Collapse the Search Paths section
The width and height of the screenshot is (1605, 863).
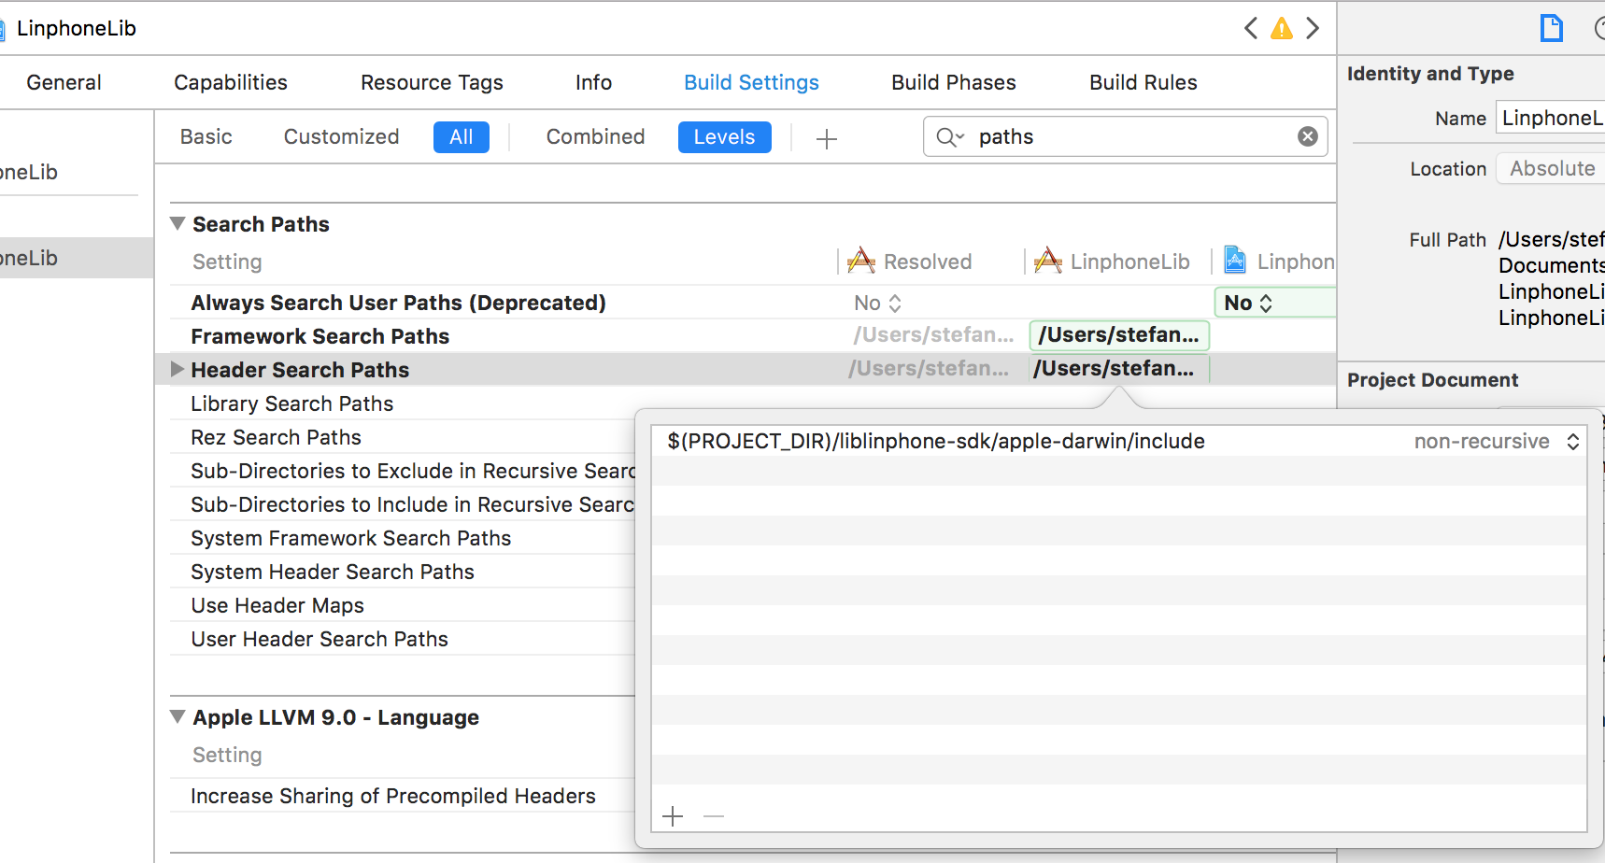tap(177, 223)
